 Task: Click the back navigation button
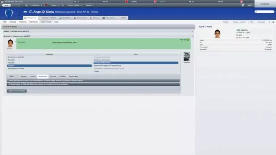tap(7, 5)
